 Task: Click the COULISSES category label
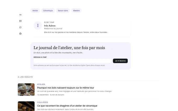pos(43,102)
